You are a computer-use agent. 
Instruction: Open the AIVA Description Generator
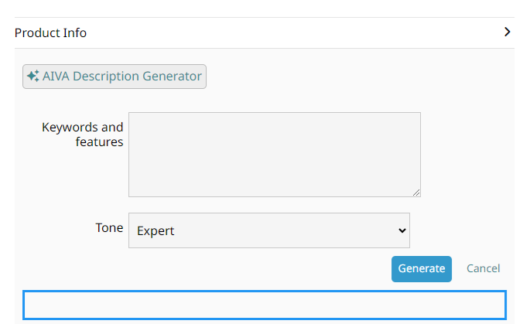115,77
